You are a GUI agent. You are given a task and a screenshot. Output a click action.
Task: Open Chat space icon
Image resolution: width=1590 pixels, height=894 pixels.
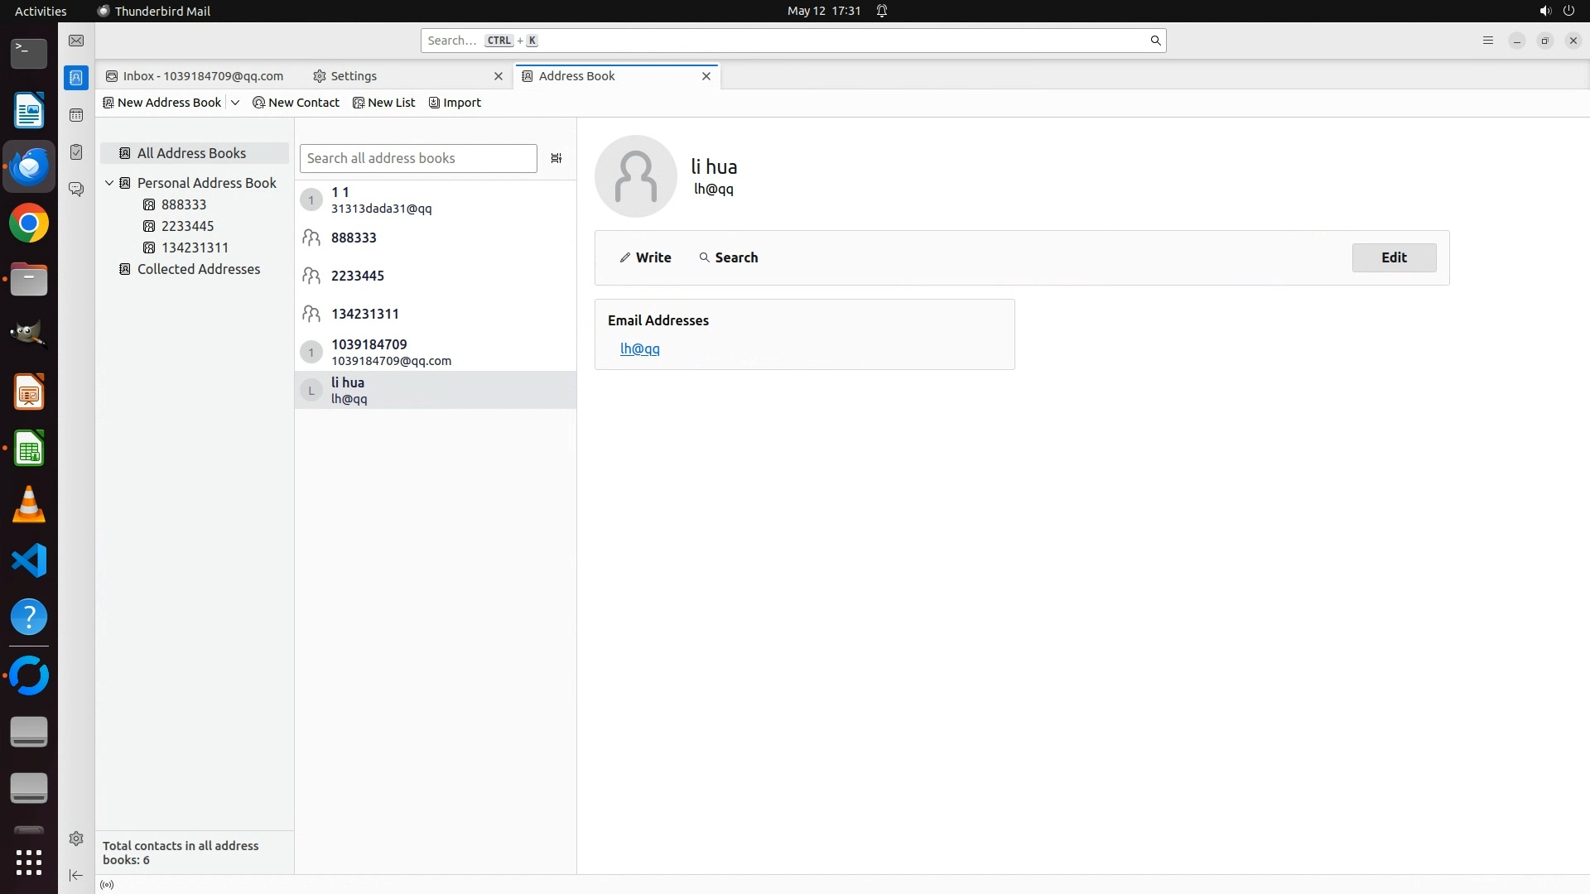point(76,190)
